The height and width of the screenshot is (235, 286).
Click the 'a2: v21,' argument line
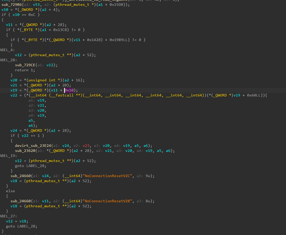click(x=37, y=106)
